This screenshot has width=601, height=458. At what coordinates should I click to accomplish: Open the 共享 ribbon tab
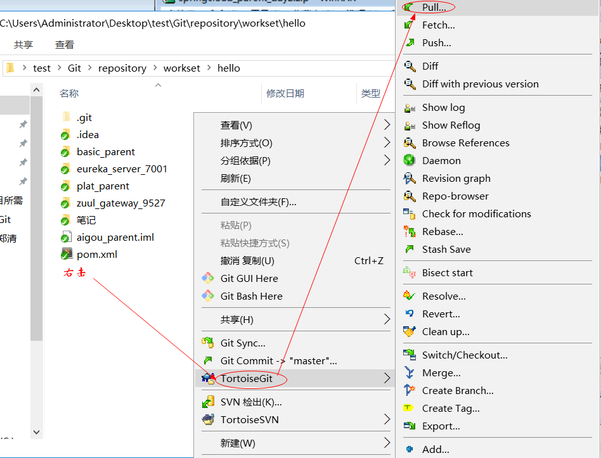pos(23,45)
